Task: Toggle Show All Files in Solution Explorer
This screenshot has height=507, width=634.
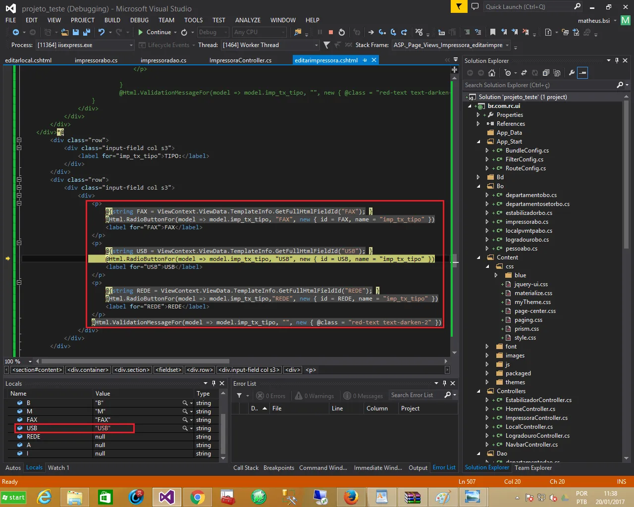Action: click(x=557, y=73)
